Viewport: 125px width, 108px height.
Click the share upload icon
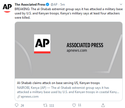[103, 105]
